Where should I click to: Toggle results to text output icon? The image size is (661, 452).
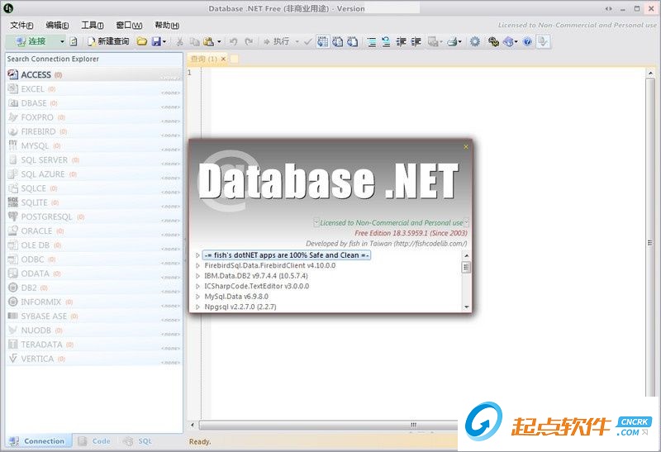coord(338,41)
